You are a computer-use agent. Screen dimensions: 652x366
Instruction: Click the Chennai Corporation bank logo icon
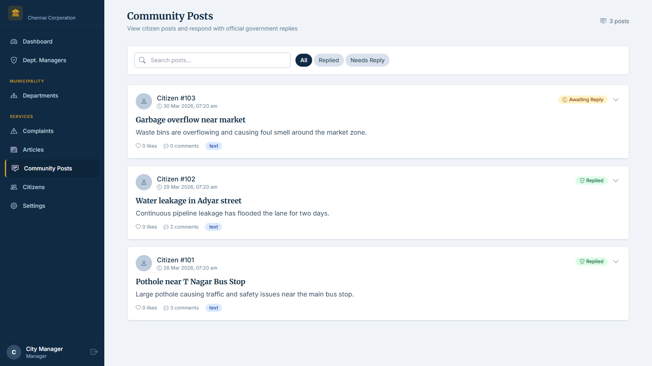click(x=15, y=13)
